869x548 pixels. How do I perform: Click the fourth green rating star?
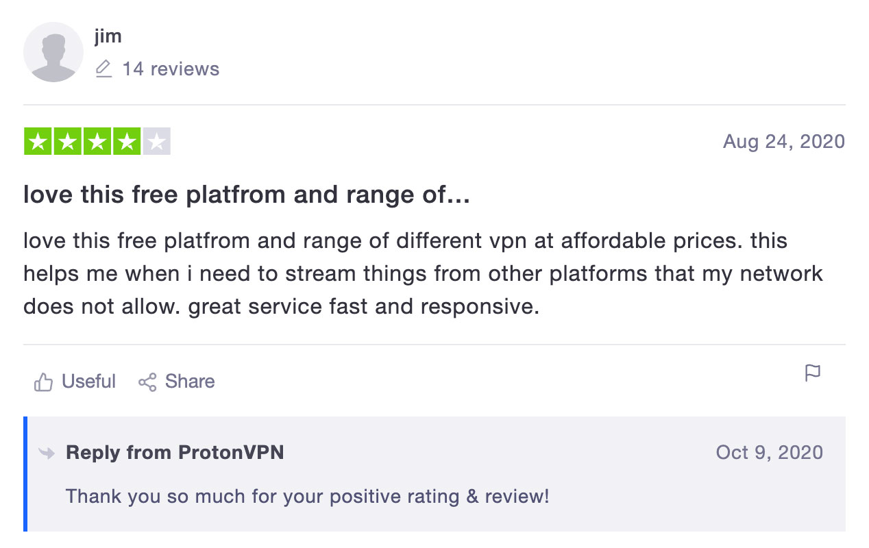(x=126, y=142)
